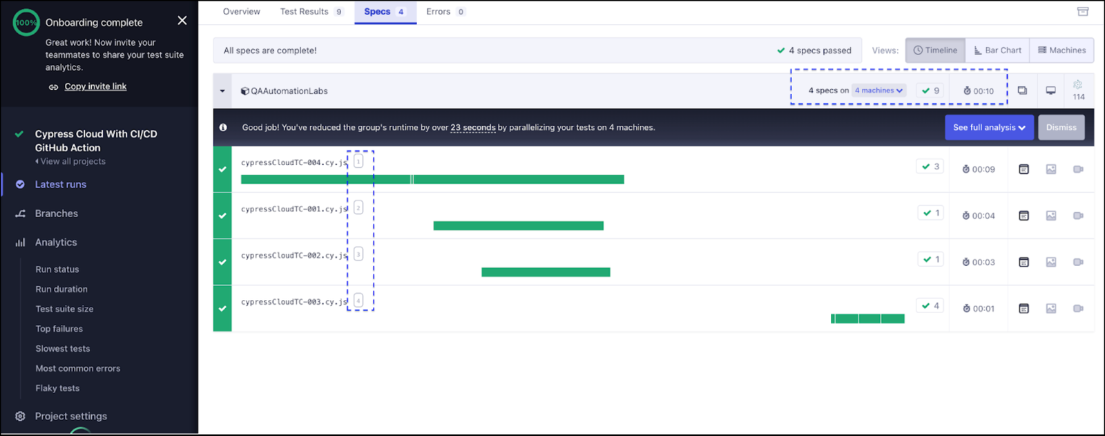Click the info icon in the banner
This screenshot has width=1105, height=436.
pos(223,127)
